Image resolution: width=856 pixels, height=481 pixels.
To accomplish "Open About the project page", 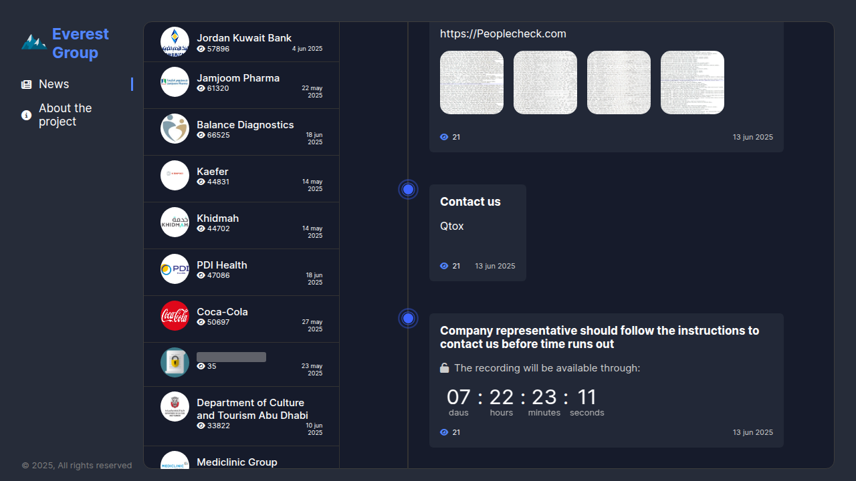I will click(x=77, y=115).
